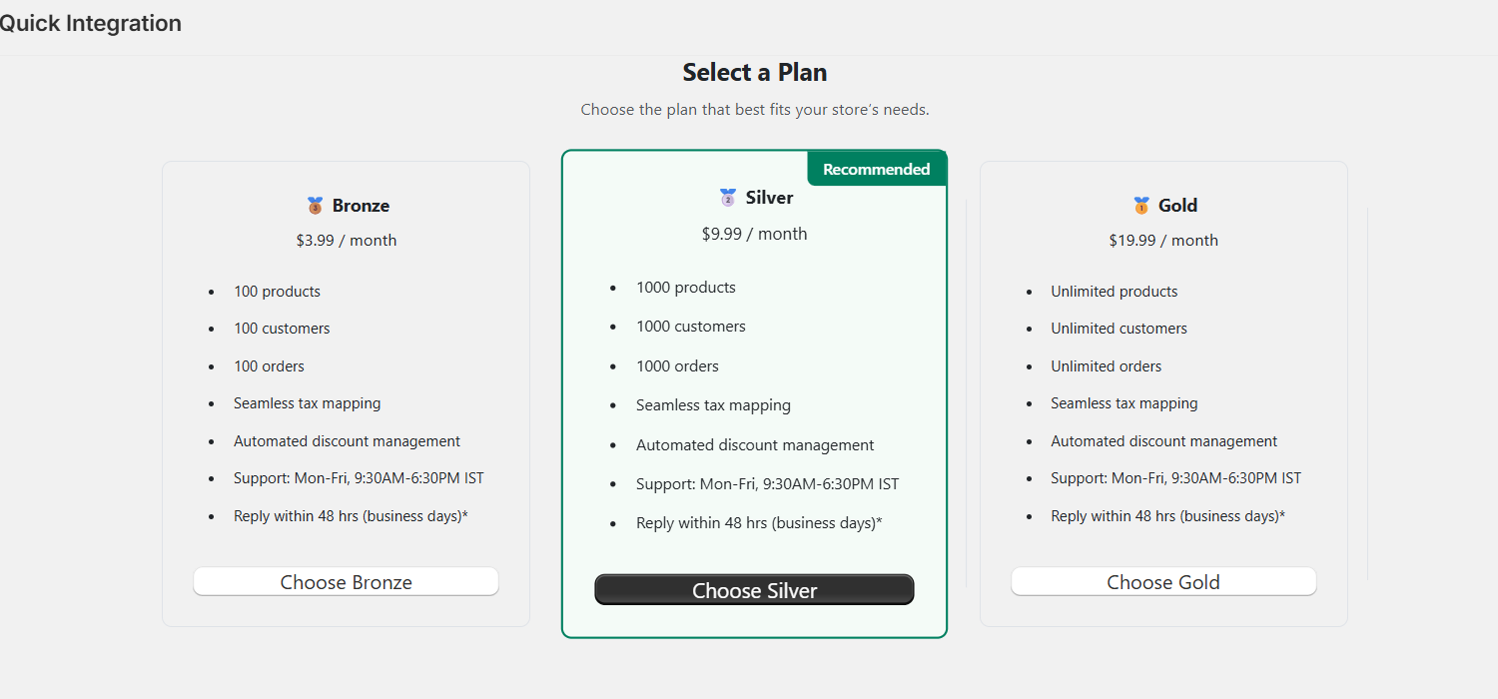Click the Silver medal icon
The width and height of the screenshot is (1498, 699).
point(728,198)
